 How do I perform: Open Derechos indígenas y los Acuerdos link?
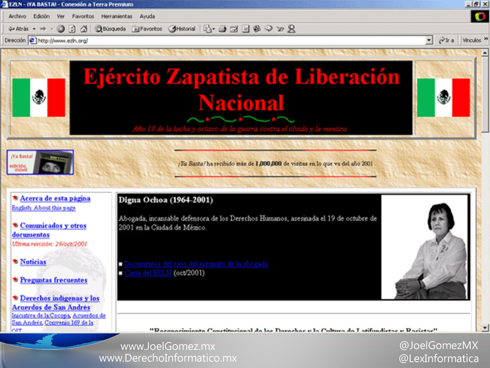click(56, 303)
